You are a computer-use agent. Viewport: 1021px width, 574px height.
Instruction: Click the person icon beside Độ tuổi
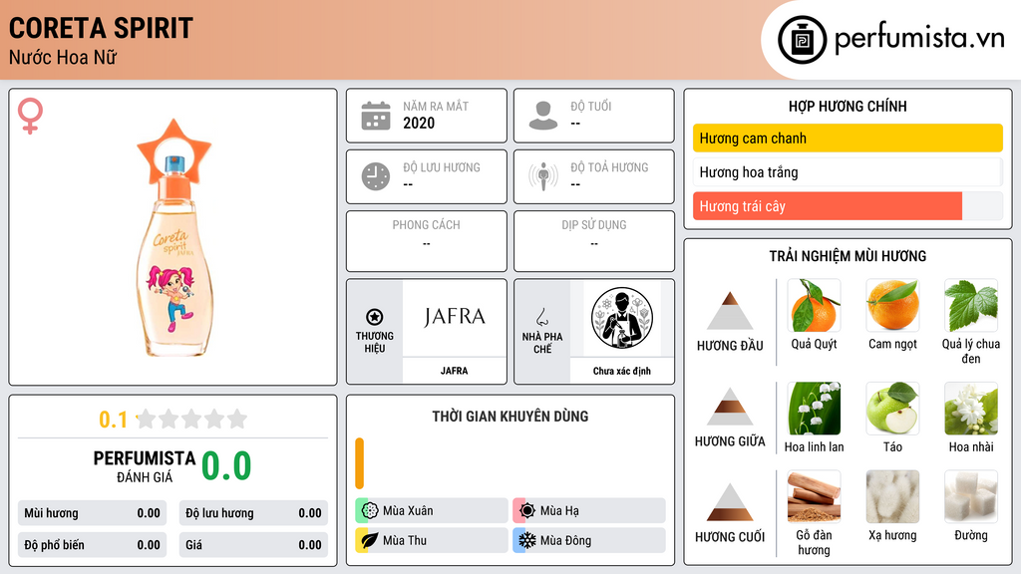point(543,116)
